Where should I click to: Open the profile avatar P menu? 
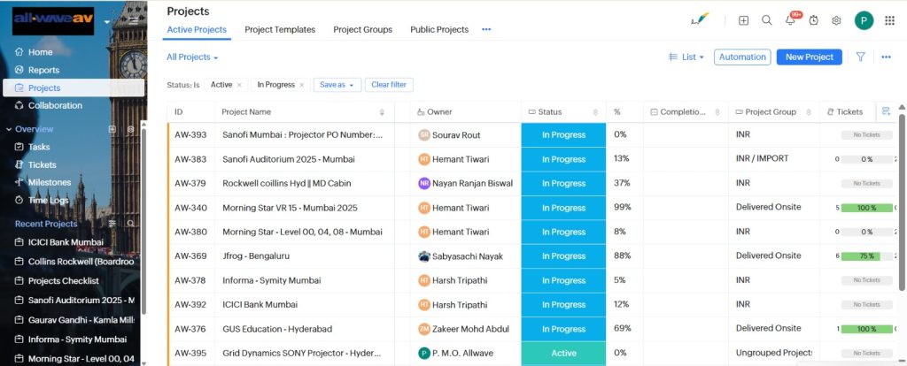[864, 21]
